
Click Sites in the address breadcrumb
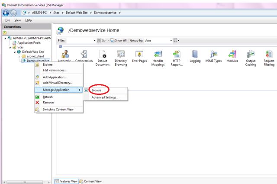[x=56, y=13]
